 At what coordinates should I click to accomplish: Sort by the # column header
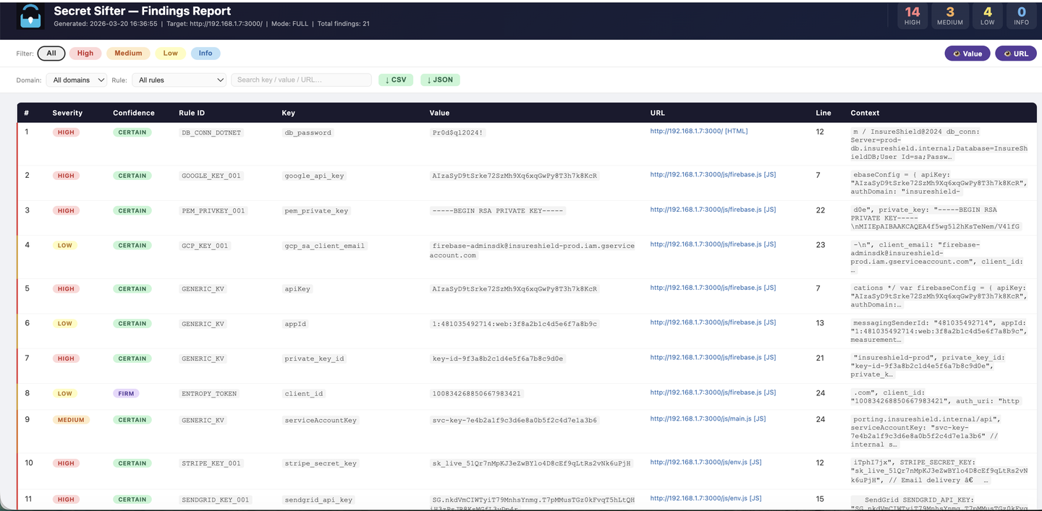pyautogui.click(x=27, y=113)
